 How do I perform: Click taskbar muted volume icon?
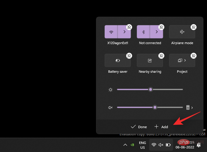tap(161, 145)
